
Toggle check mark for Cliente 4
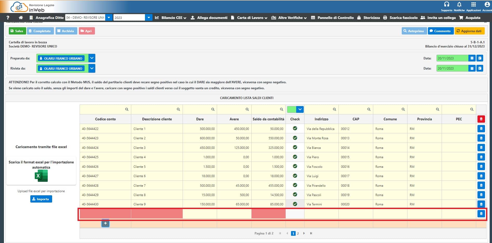click(295, 157)
